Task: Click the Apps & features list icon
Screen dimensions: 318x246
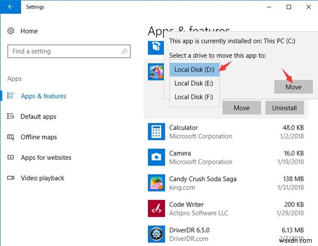Action: [11, 96]
